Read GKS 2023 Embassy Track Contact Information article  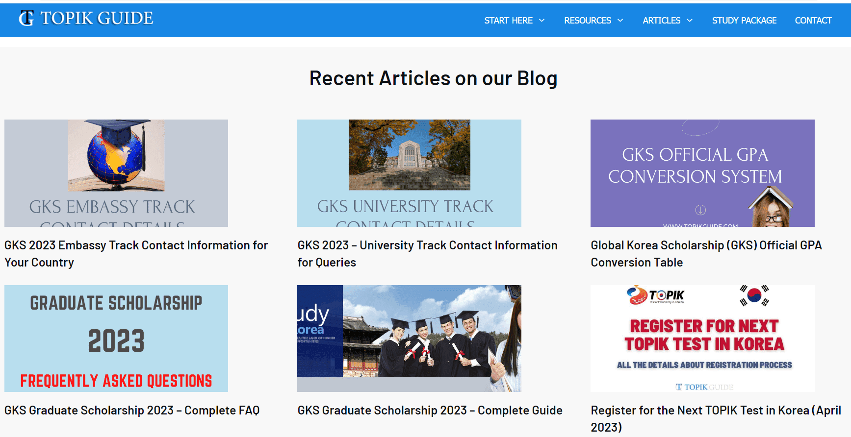(x=136, y=254)
